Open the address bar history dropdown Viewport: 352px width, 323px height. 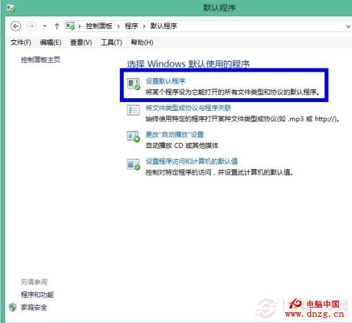pyautogui.click(x=348, y=26)
